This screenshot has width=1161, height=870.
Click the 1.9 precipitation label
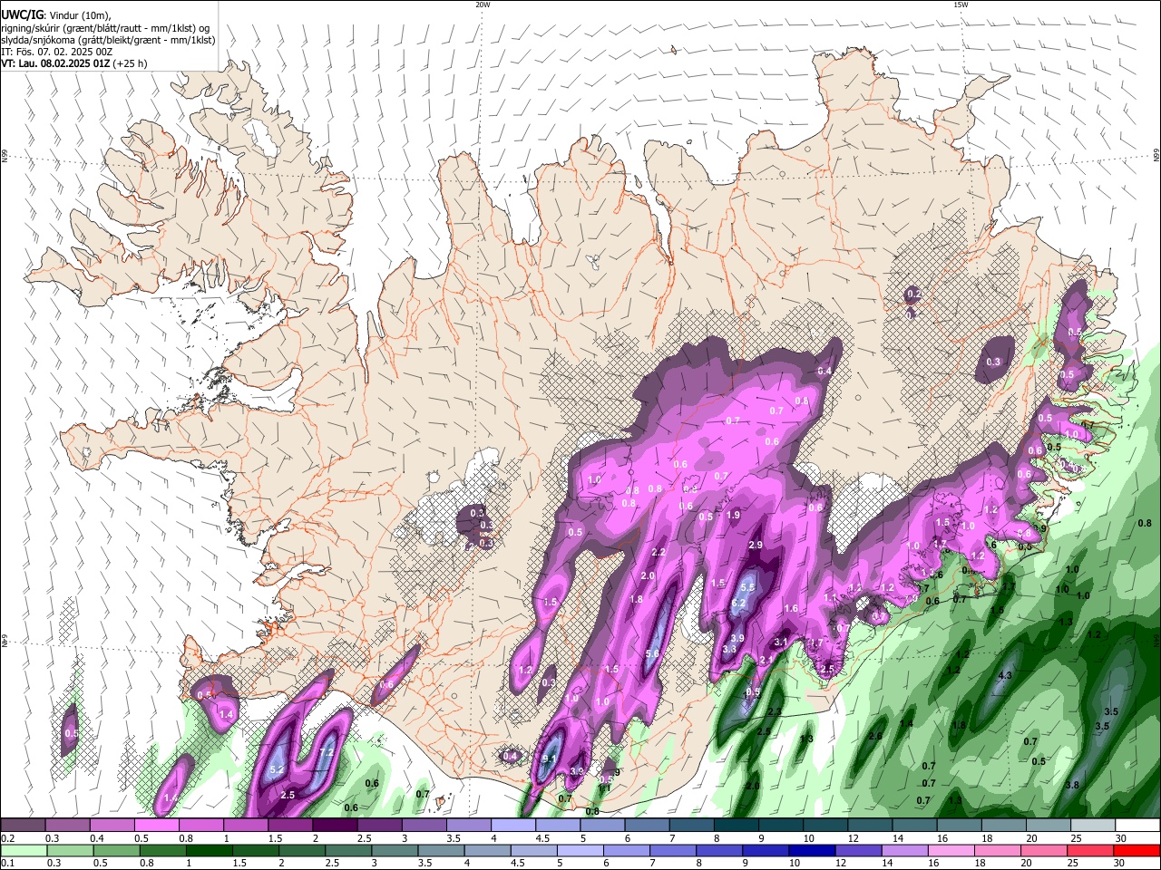pos(734,515)
